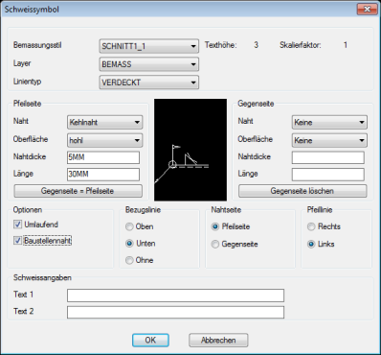381x355 pixels.
Task: Uncheck the Baustellennaht option
Action: tap(17, 241)
